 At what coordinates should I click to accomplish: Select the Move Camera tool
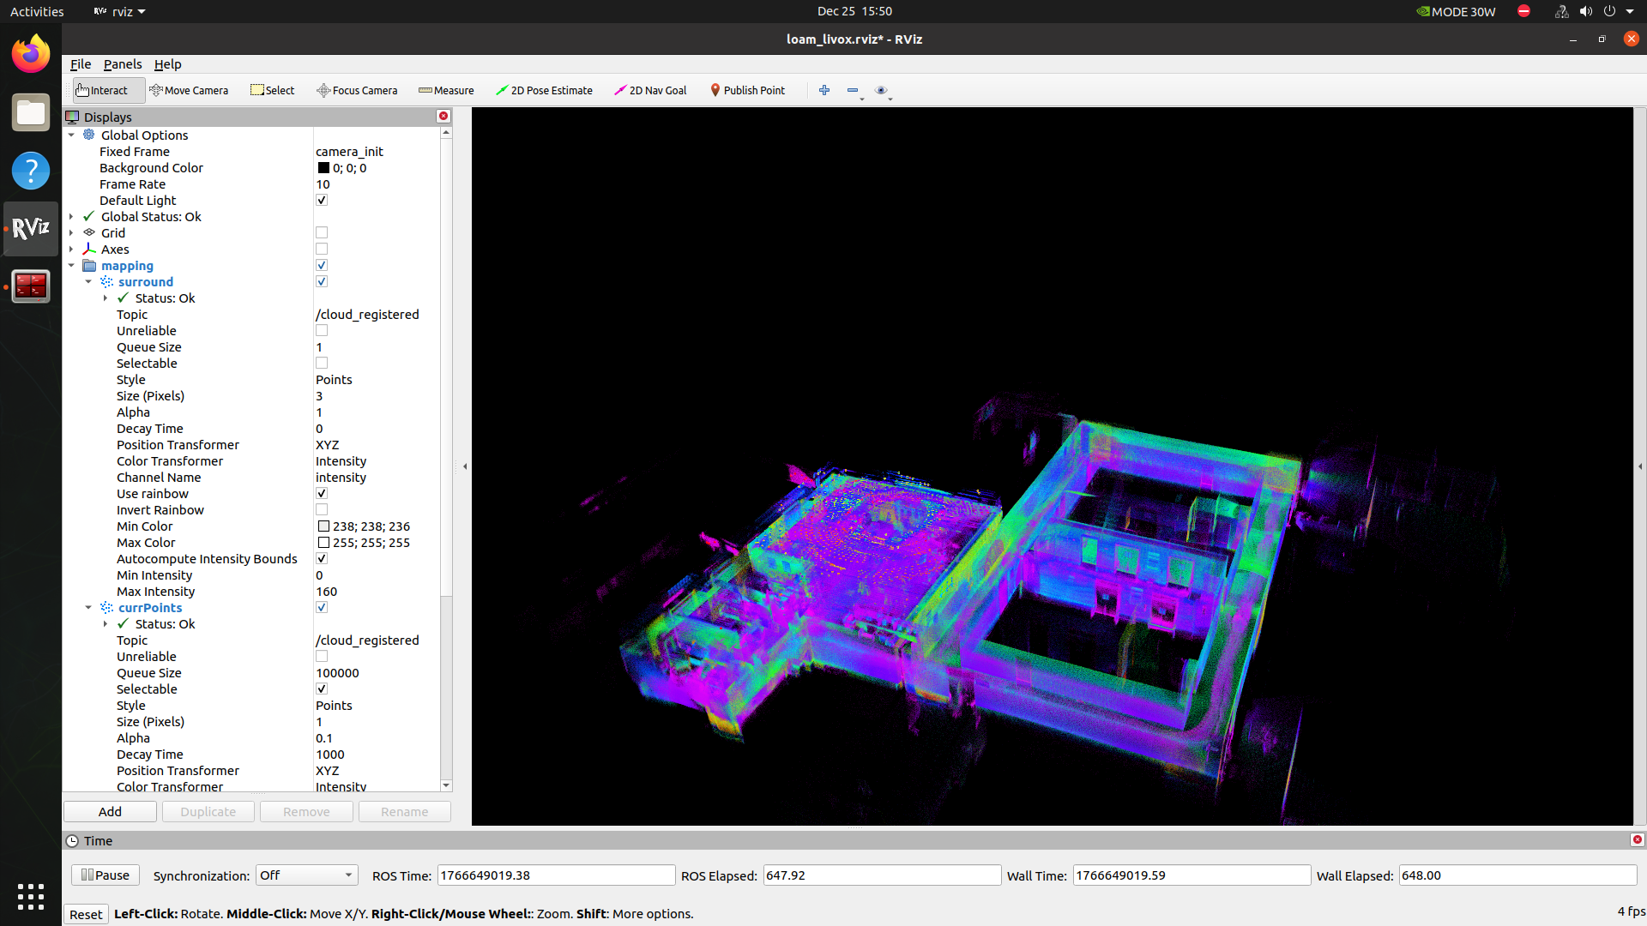[x=189, y=90]
